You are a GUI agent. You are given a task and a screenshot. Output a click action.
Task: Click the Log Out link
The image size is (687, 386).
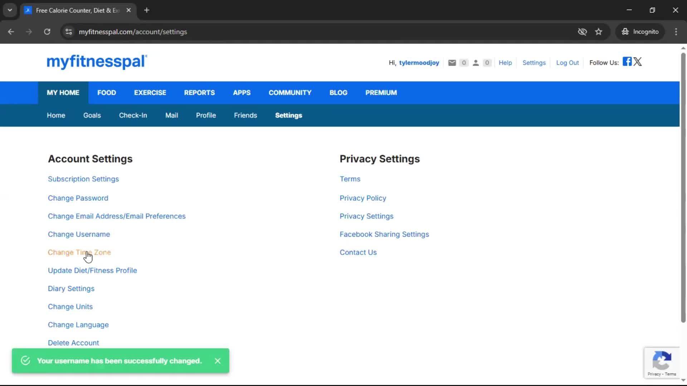point(567,63)
